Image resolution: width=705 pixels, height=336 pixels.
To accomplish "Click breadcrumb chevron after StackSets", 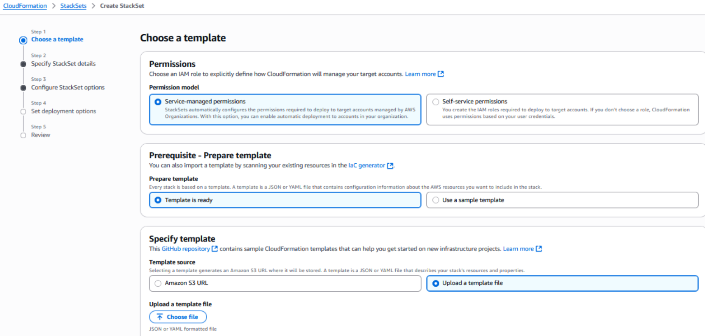I will pos(93,6).
